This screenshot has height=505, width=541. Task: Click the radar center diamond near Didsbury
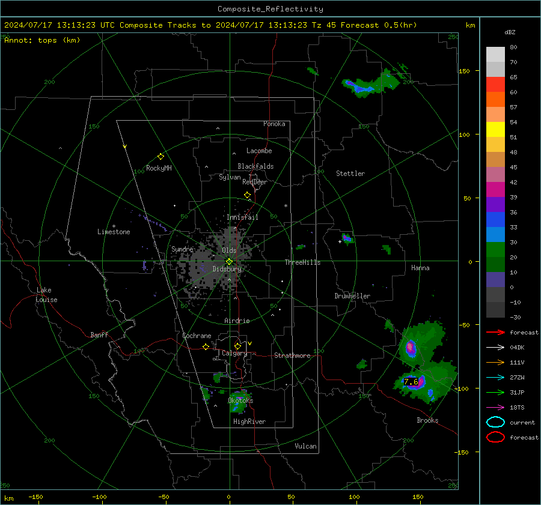click(230, 262)
